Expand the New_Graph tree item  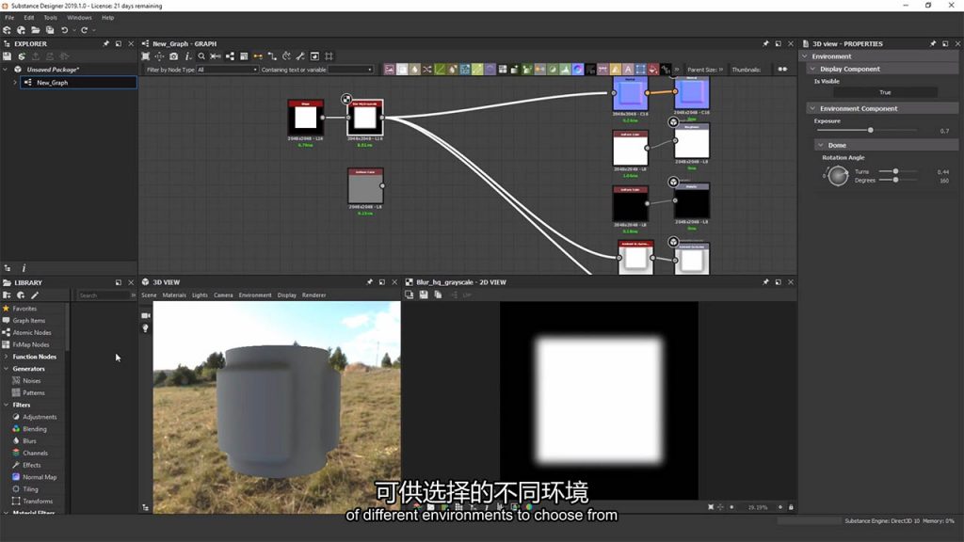click(x=15, y=83)
